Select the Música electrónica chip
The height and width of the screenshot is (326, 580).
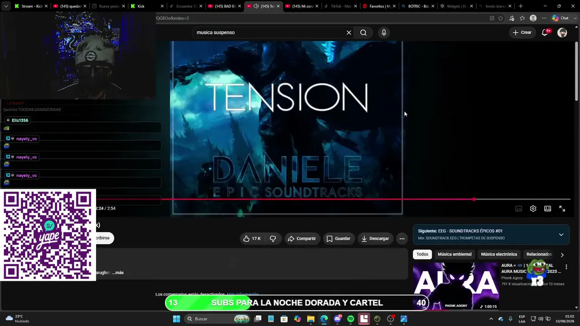(499, 254)
